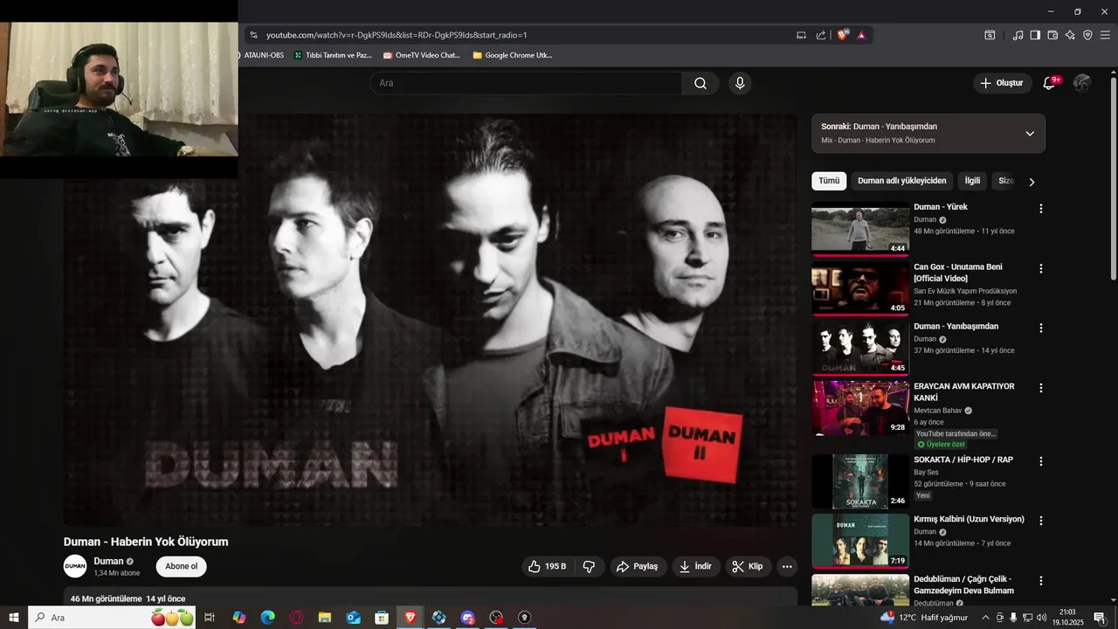Open options menu for ERAYCAN AVM video

tap(1040, 387)
